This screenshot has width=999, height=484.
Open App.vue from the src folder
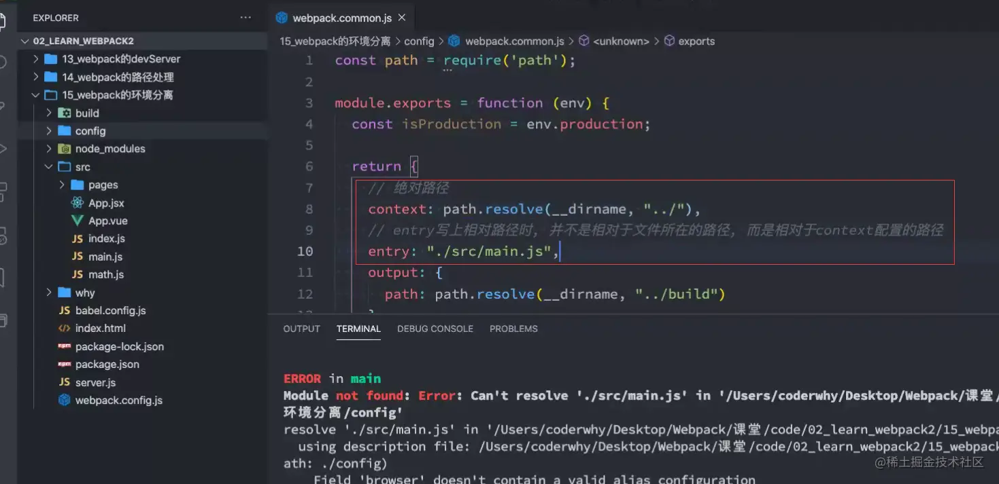pyautogui.click(x=108, y=221)
